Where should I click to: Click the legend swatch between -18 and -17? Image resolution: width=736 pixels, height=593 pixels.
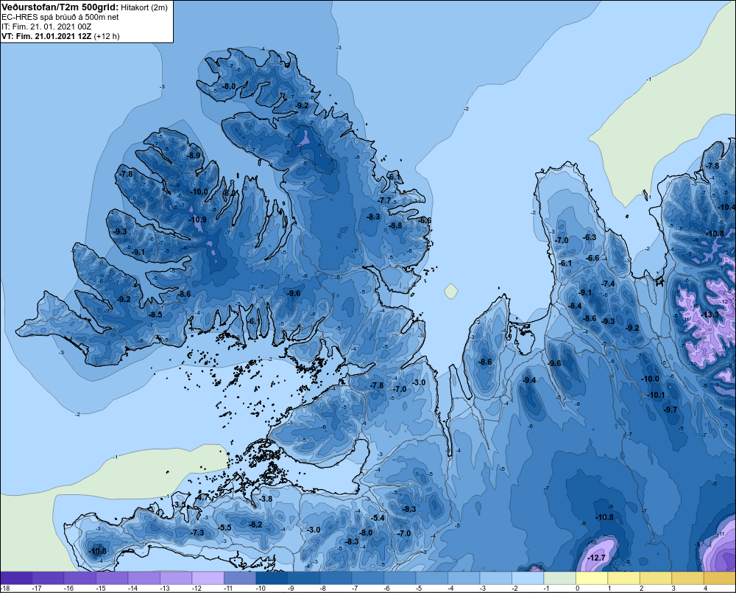tap(16, 578)
